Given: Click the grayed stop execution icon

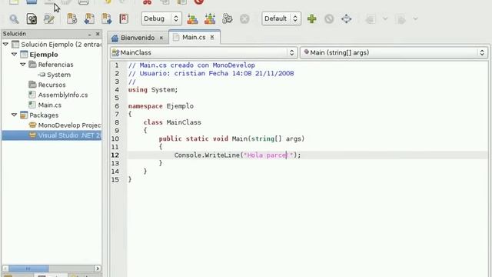Looking at the screenshot, I should 244,19.
